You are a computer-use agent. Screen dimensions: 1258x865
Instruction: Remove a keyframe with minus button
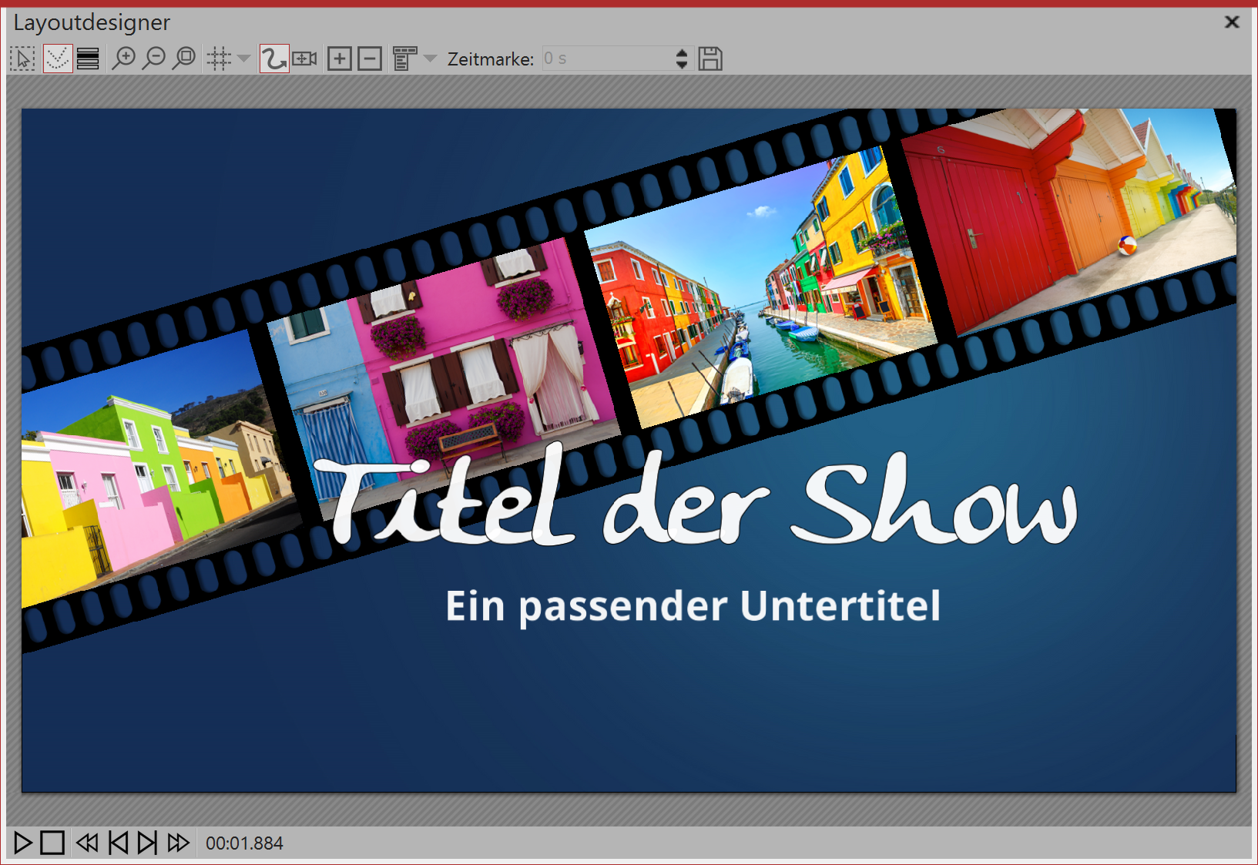[369, 58]
